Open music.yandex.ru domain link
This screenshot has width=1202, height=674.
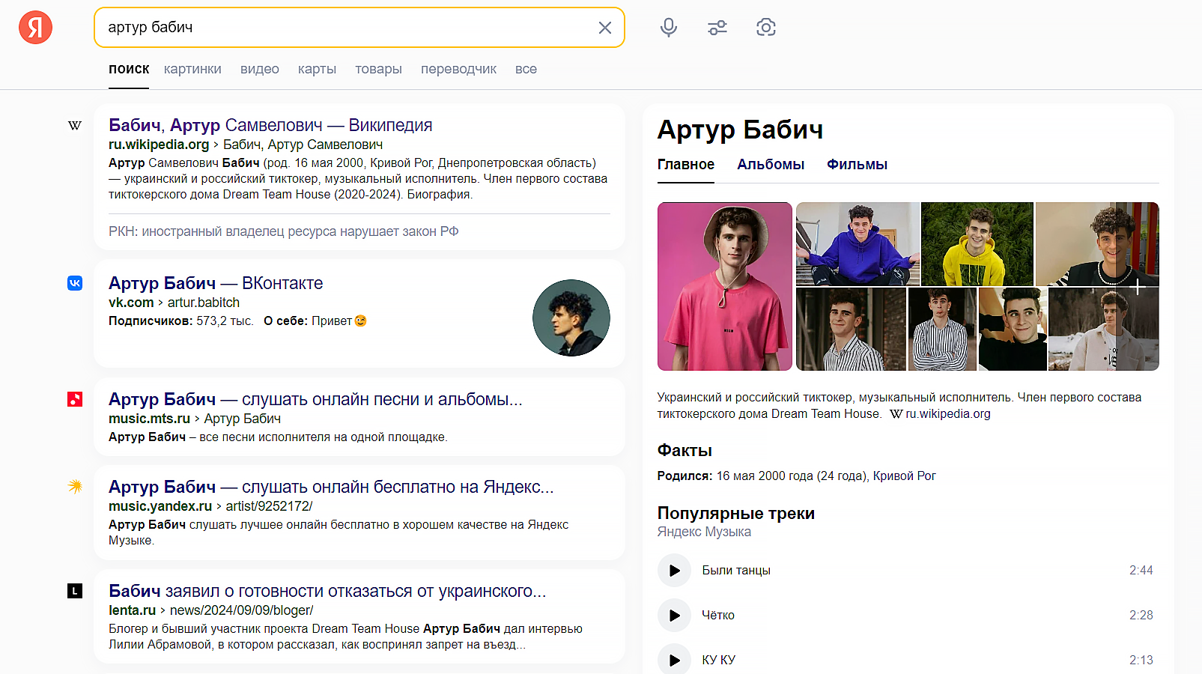pyautogui.click(x=160, y=506)
